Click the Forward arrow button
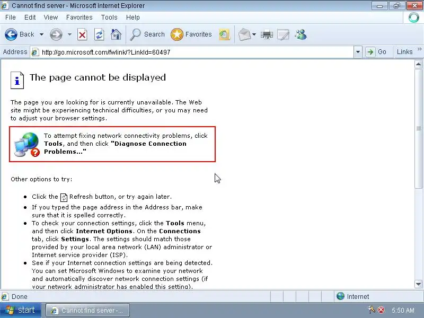Image resolution: width=424 pixels, height=318 pixels. pos(56,34)
